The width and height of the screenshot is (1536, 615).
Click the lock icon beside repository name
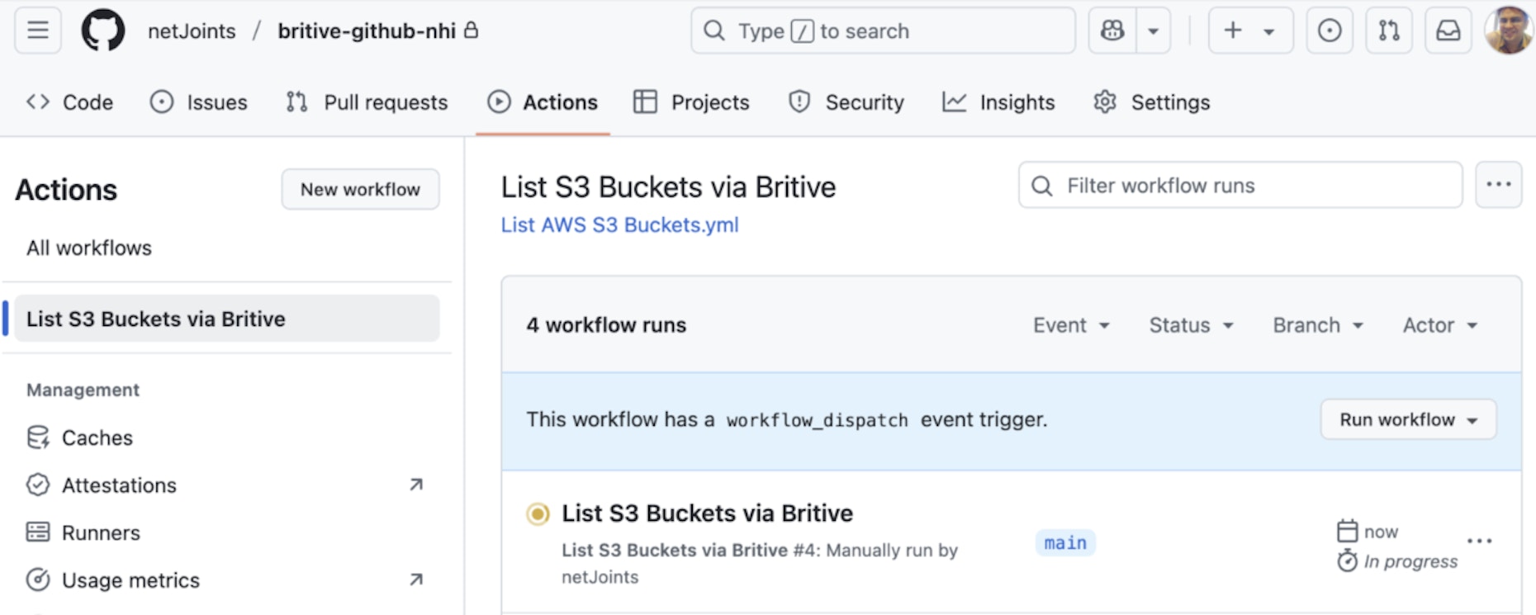tap(472, 31)
